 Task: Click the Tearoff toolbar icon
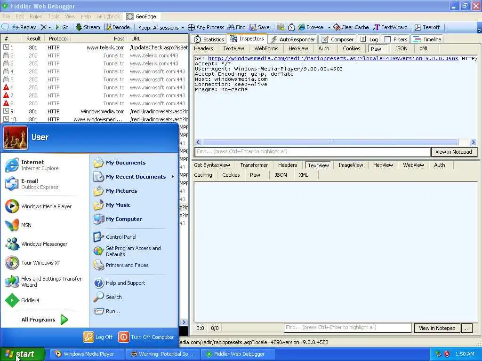pyautogui.click(x=427, y=27)
